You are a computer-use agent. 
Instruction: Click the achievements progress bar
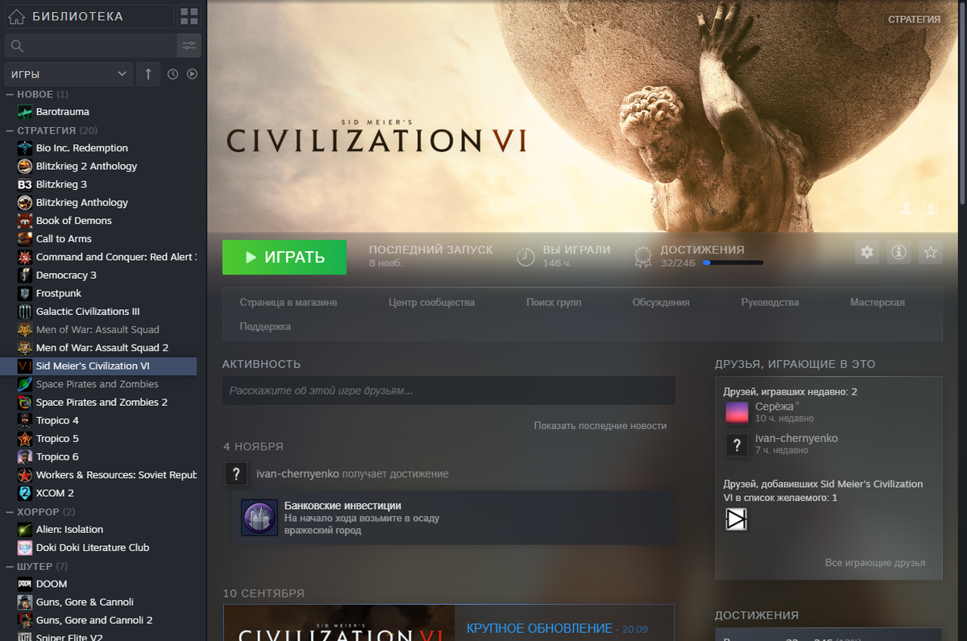[733, 263]
